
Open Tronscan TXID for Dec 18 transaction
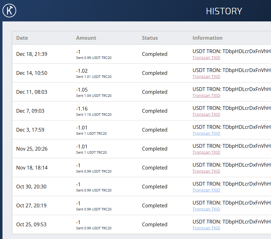pyautogui.click(x=206, y=57)
